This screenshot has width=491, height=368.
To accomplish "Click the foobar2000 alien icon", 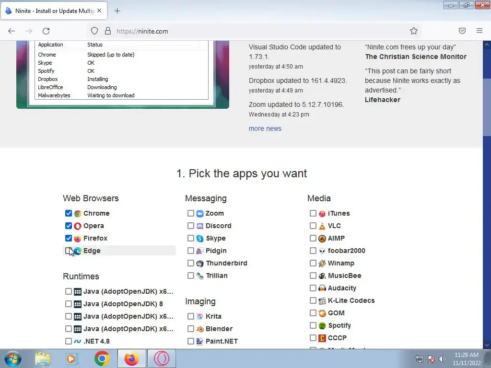I will tap(322, 251).
